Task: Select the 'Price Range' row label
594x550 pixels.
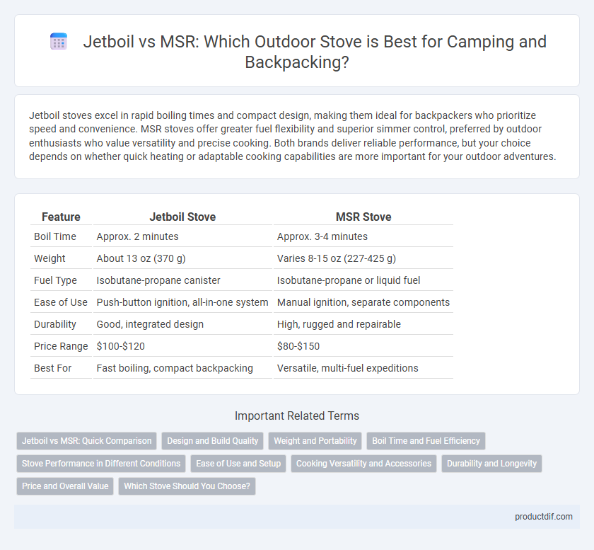Action: coord(61,346)
